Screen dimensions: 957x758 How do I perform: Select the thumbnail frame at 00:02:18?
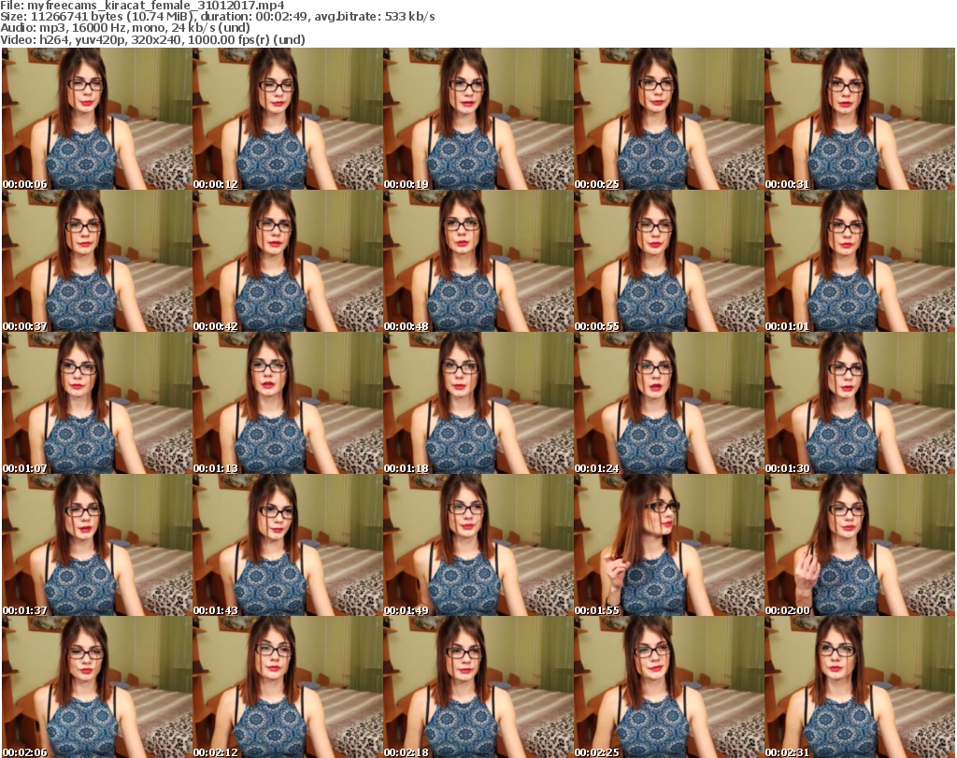[x=478, y=687]
